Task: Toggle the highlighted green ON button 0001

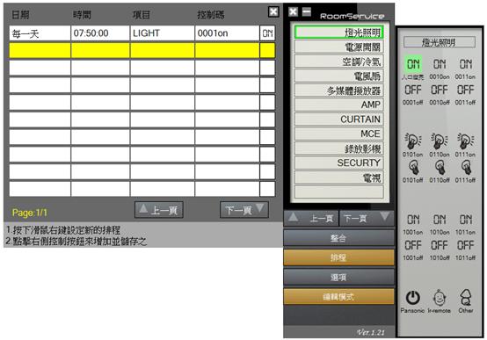Action: 413,64
